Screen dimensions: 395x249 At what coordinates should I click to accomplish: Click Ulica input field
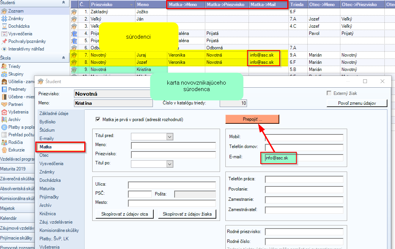pyautogui.click(x=172, y=185)
